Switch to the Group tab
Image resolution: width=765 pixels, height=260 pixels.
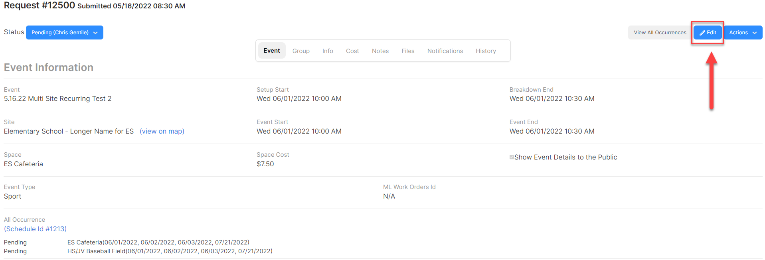[301, 51]
